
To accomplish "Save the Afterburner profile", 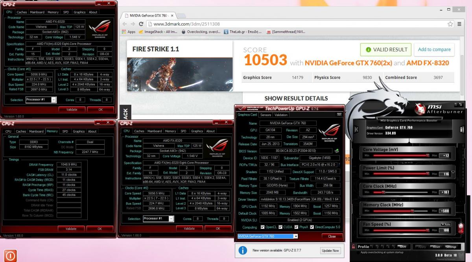I will tap(402, 247).
